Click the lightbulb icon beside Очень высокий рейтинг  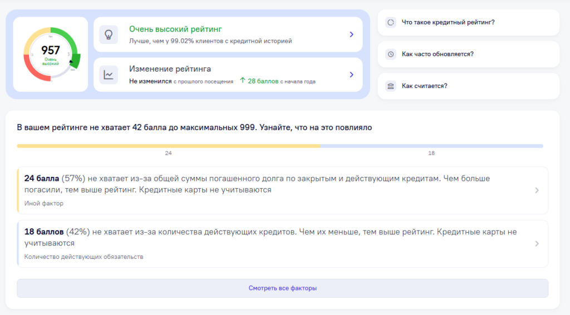tap(109, 35)
